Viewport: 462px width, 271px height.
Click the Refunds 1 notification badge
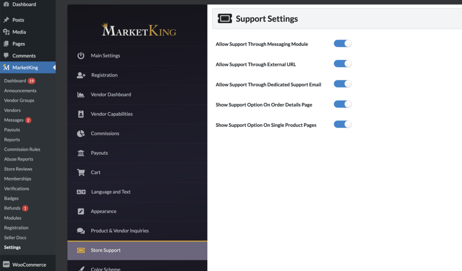click(25, 208)
